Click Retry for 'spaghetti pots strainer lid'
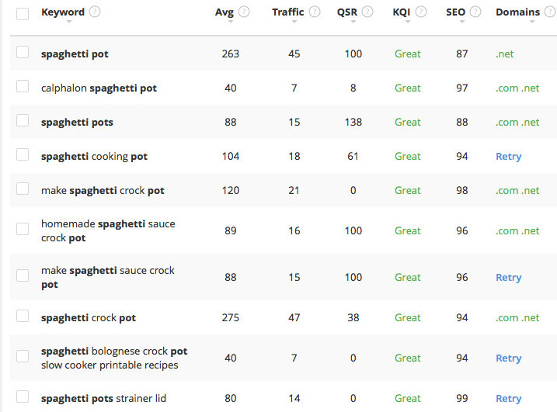This screenshot has width=557, height=412. 508,399
